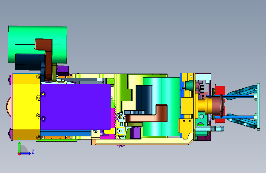The image size is (266, 173).
Task: Select the gold cylindrical shaft segment
Action: pos(205,106)
